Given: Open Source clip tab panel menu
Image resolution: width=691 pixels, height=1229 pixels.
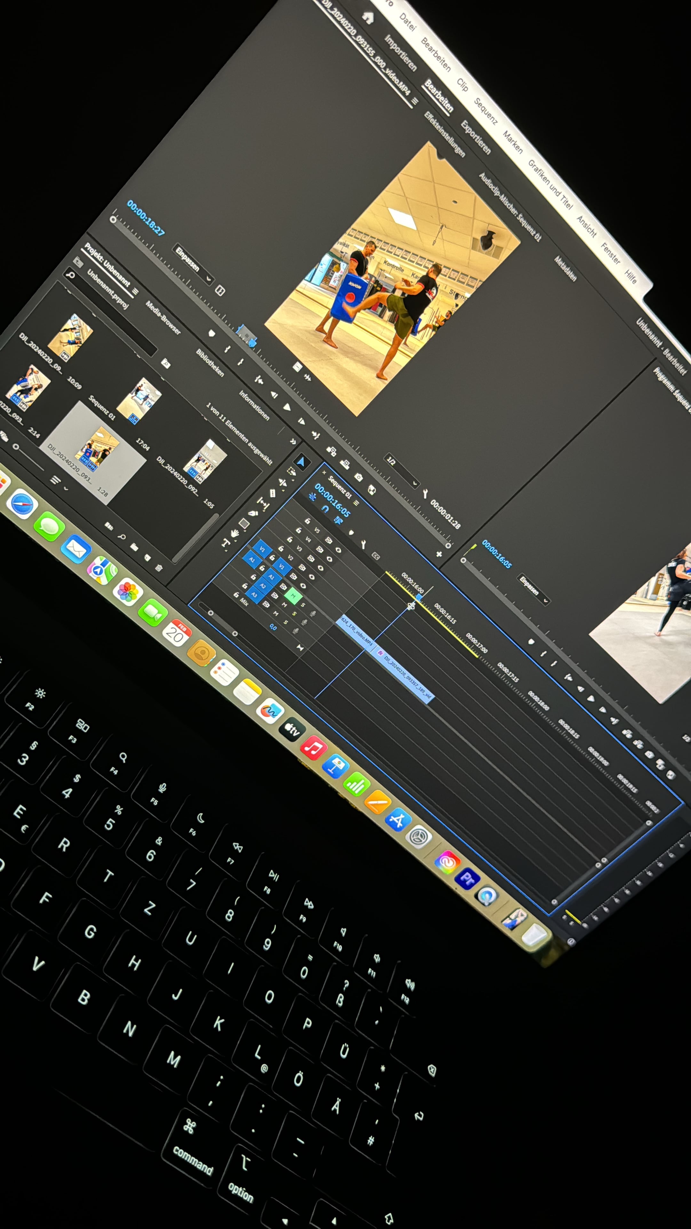Looking at the screenshot, I should pyautogui.click(x=414, y=101).
